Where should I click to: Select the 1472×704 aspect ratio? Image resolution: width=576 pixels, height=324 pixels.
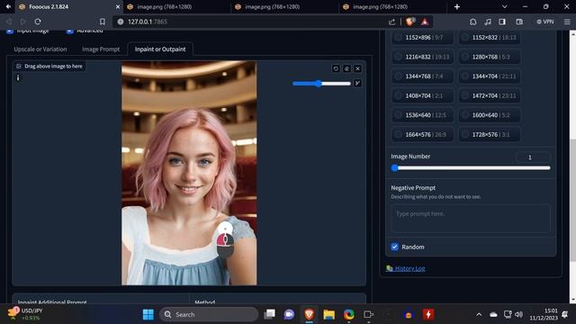(x=490, y=96)
